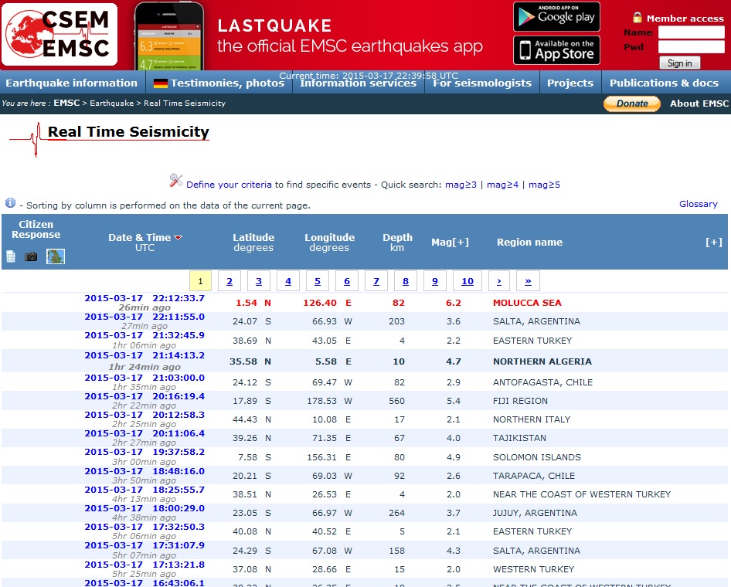
Task: Click the map thumbnail icon in header
Action: [x=55, y=256]
